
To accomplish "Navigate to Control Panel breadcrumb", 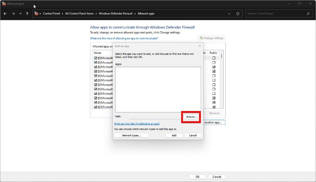I will 51,13.
